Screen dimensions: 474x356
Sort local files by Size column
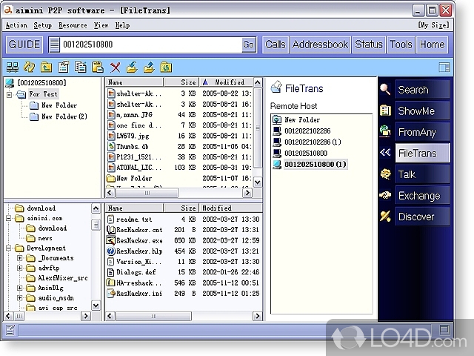pyautogui.click(x=189, y=208)
